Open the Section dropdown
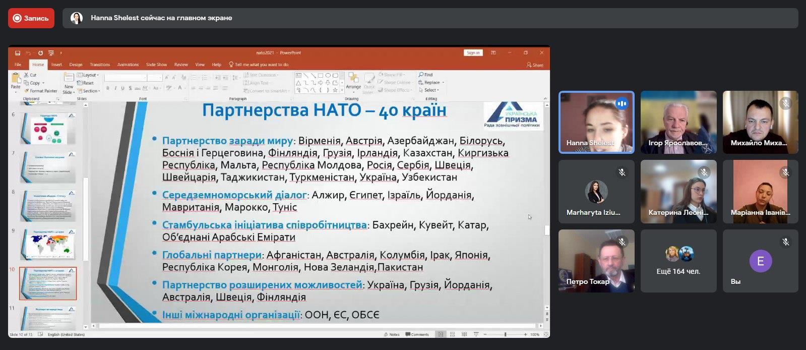Image resolution: width=806 pixels, height=350 pixels. tap(89, 91)
